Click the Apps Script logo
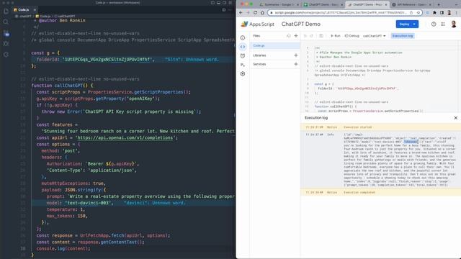This screenshot has height=259, width=461. point(258,24)
